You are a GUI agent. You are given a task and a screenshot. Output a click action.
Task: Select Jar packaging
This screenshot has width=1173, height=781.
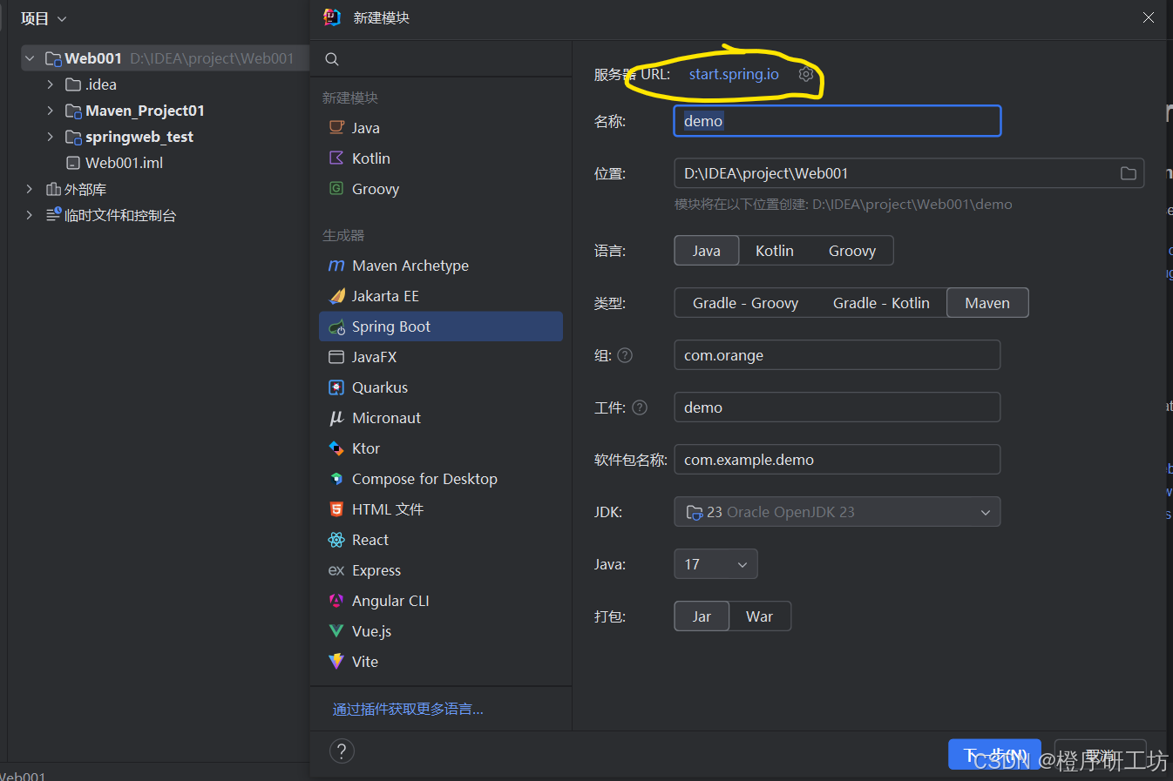pos(702,616)
